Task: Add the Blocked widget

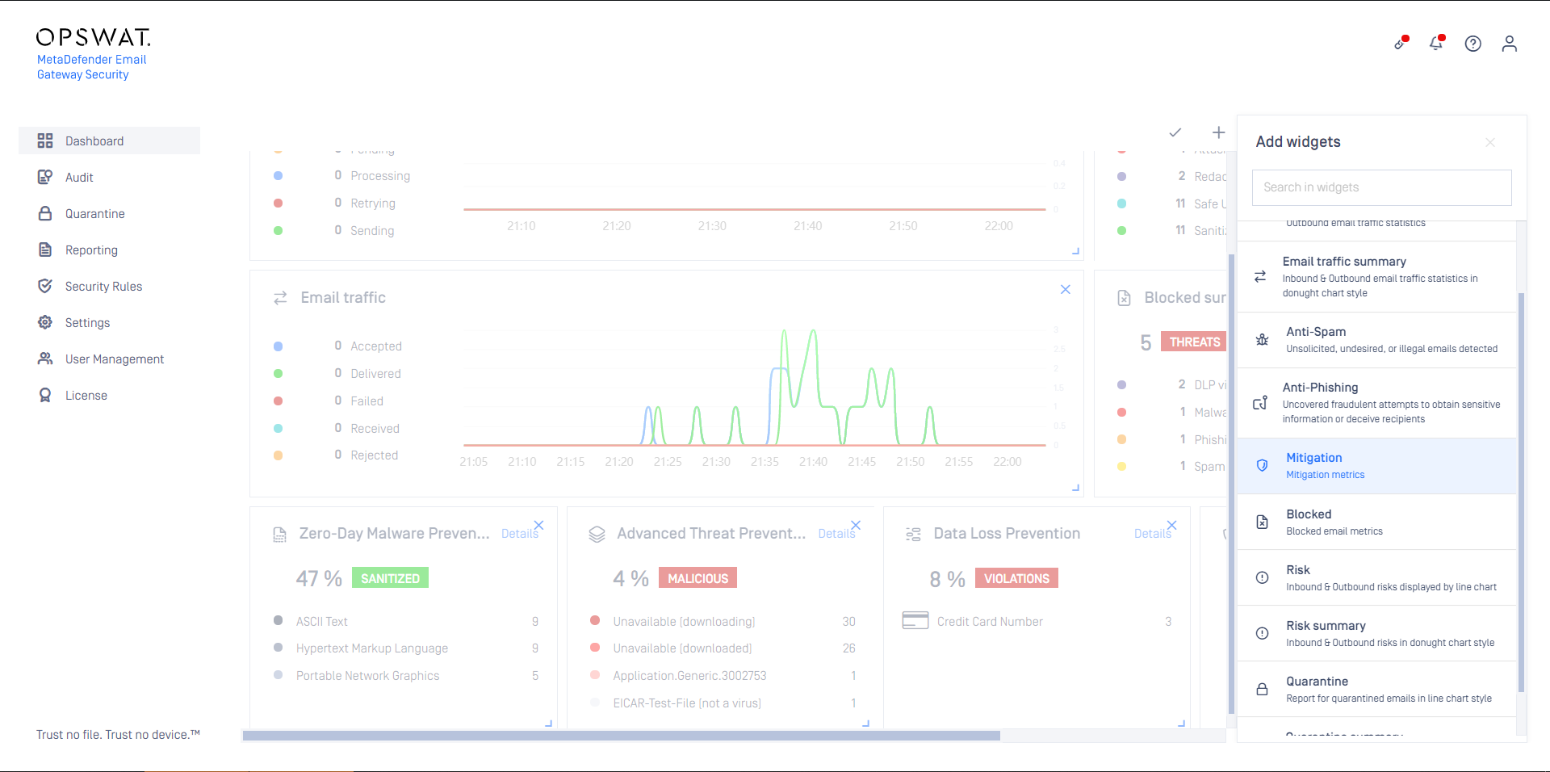Action: [1377, 522]
